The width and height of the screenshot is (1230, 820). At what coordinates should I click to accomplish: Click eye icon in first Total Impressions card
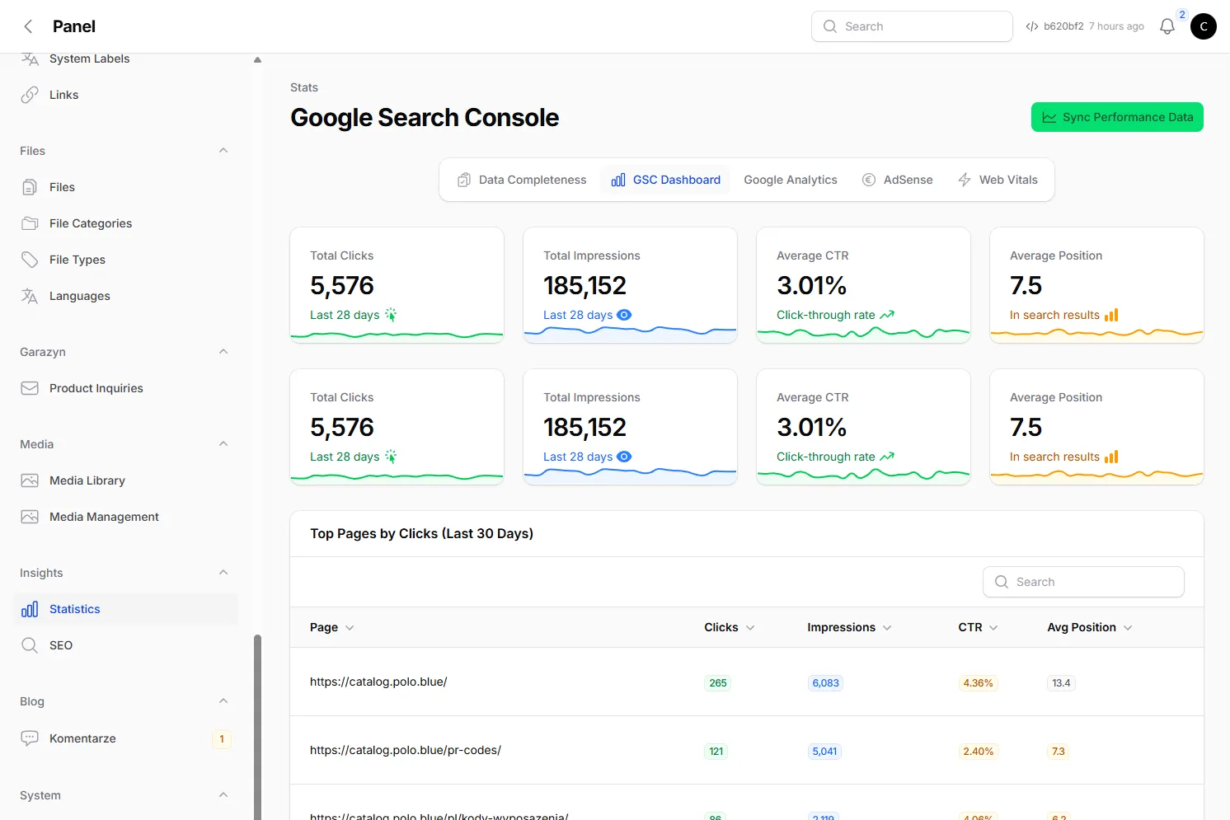pyautogui.click(x=624, y=315)
